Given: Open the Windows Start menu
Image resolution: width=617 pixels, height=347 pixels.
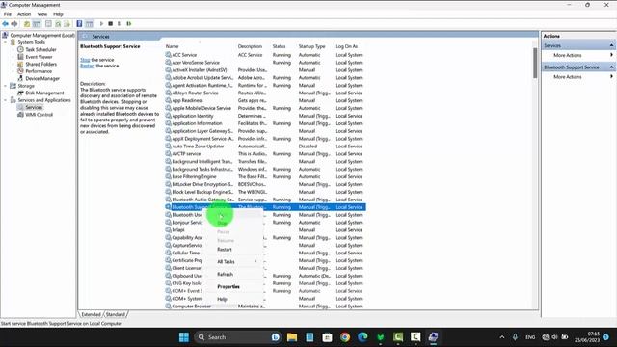Looking at the screenshot, I should [184, 337].
